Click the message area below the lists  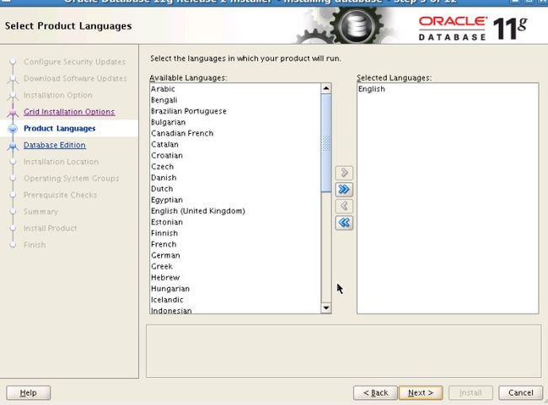343,351
